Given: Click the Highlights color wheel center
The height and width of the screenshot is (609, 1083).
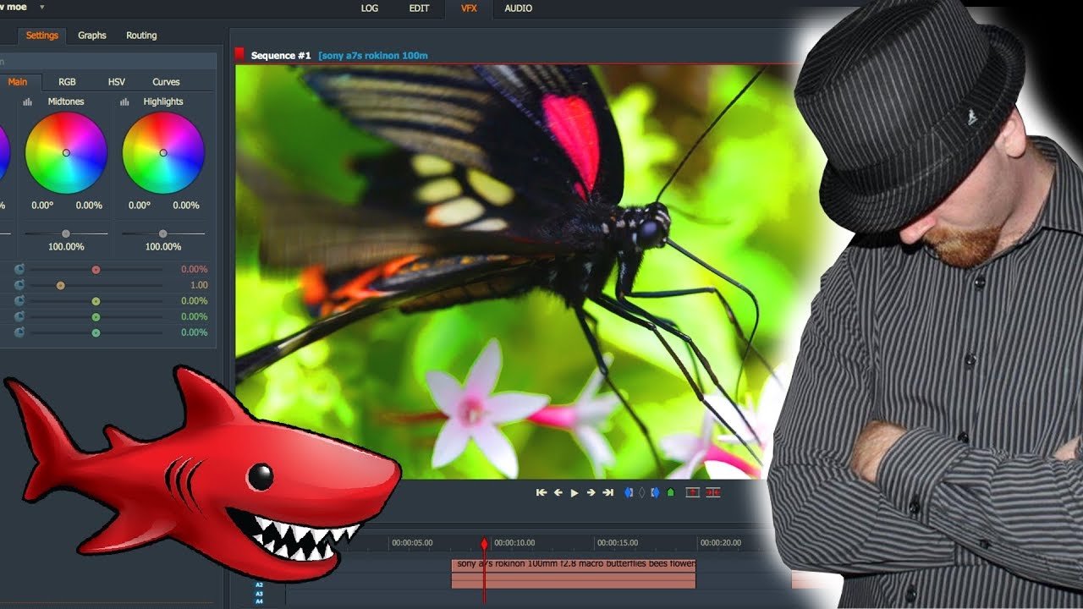Looking at the screenshot, I should (x=163, y=153).
